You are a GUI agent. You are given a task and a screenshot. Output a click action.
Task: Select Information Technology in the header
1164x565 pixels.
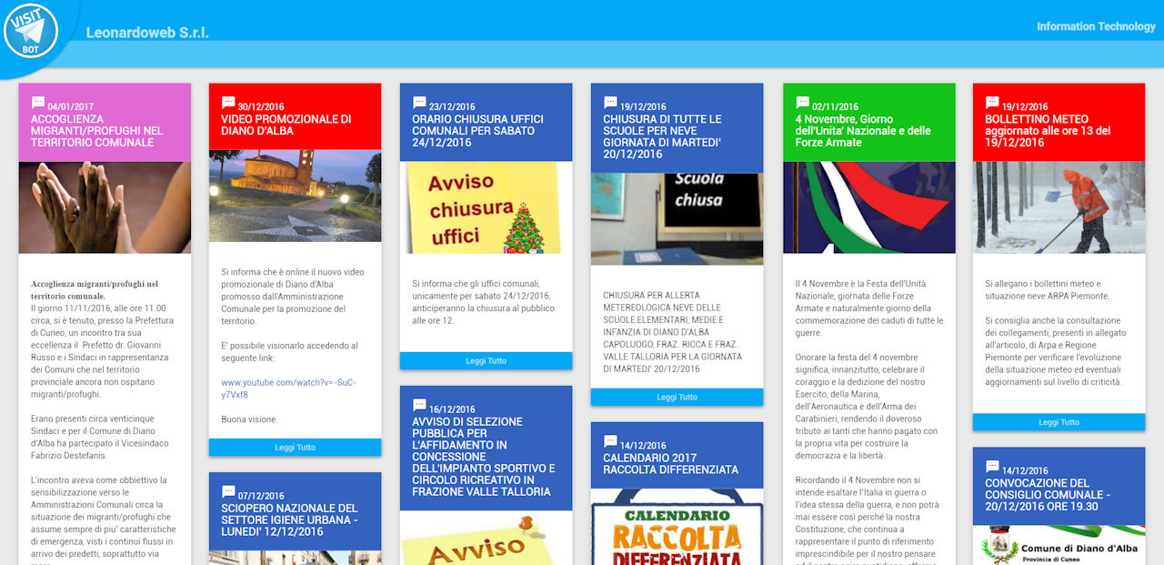(x=1095, y=26)
